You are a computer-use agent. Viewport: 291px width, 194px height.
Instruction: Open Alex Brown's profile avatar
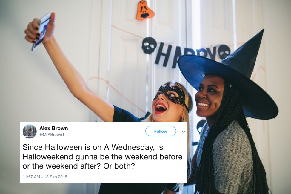pos(30,132)
